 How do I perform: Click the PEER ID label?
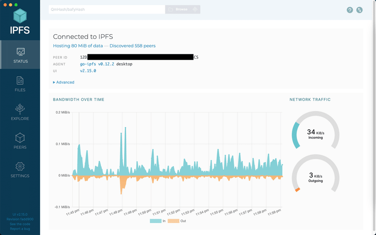click(60, 57)
